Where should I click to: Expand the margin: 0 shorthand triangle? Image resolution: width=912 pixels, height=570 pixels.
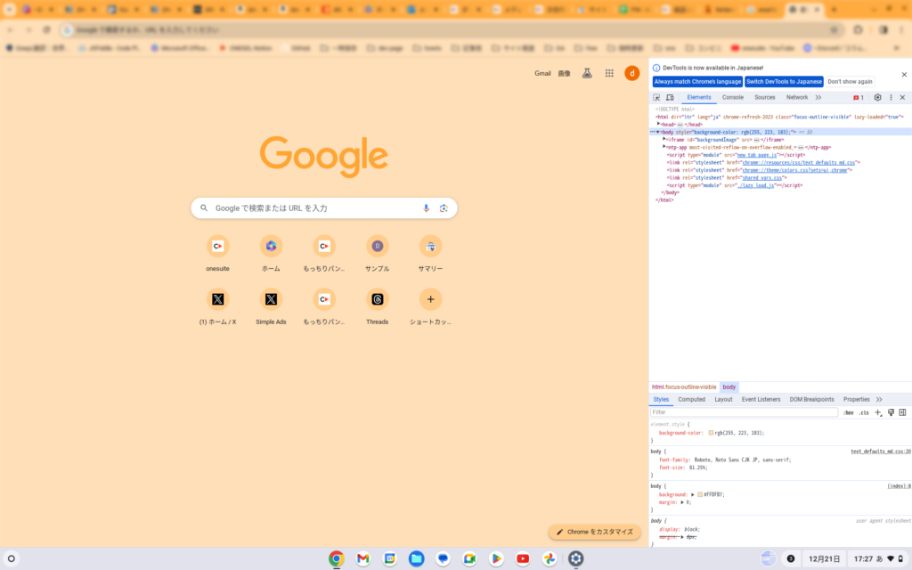(x=682, y=502)
